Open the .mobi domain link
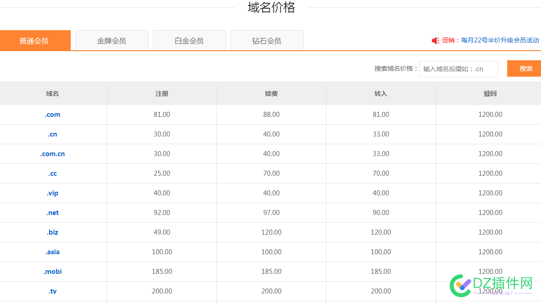The image size is (541, 304). tap(53, 272)
